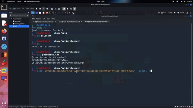This screenshot has width=193, height=108.
Task: Open the library search filter dropdown
Action: click(27, 15)
